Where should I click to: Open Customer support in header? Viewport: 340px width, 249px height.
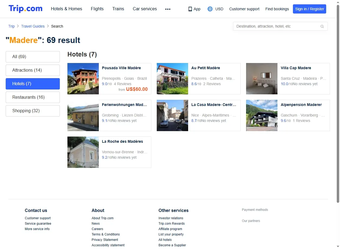[244, 9]
